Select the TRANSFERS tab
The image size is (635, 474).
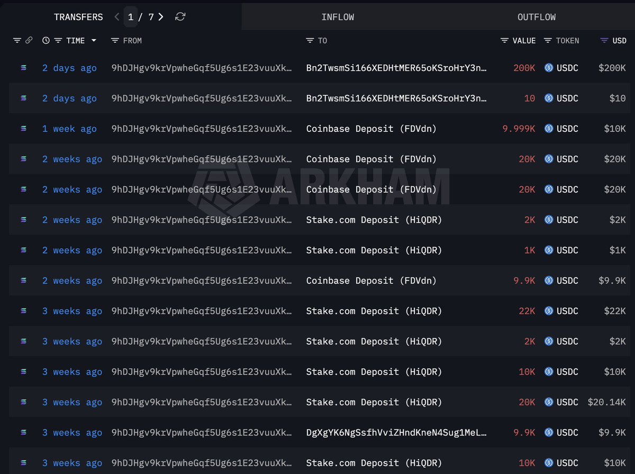(78, 17)
